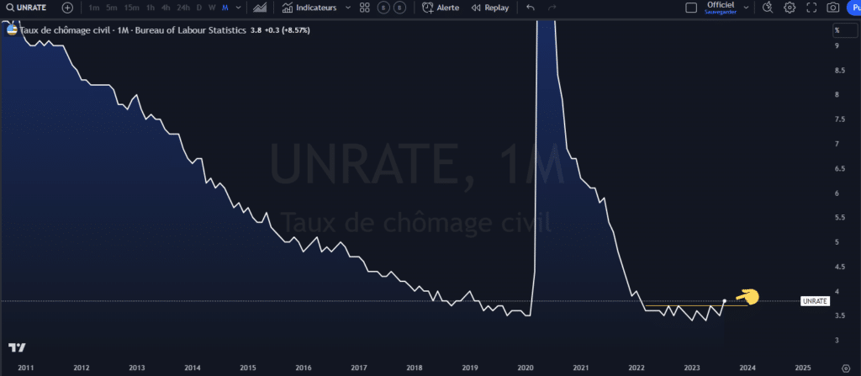
Task: Open chart settings gear icon
Action: pyautogui.click(x=790, y=8)
